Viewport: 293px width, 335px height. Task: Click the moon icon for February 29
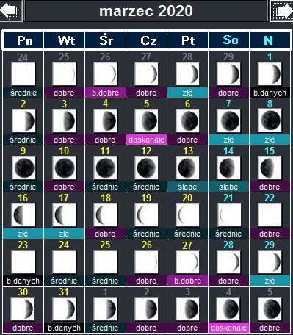(x=228, y=73)
